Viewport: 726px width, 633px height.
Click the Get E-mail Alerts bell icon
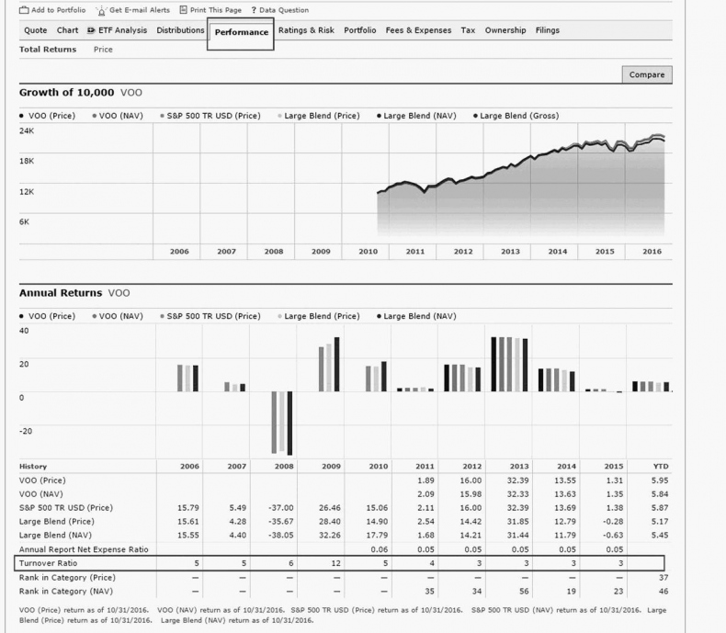[x=101, y=10]
